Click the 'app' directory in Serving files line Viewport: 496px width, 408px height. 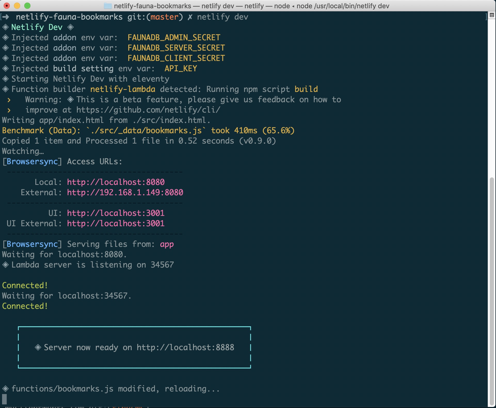click(x=167, y=245)
